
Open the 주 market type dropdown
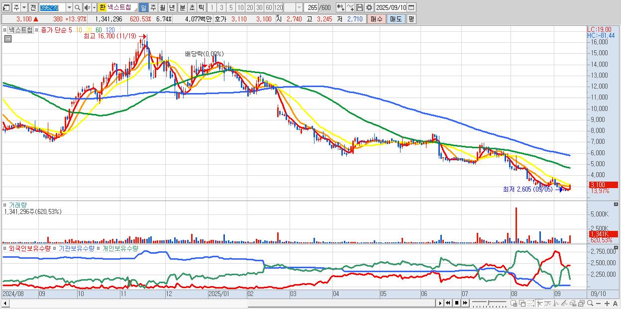pos(24,7)
